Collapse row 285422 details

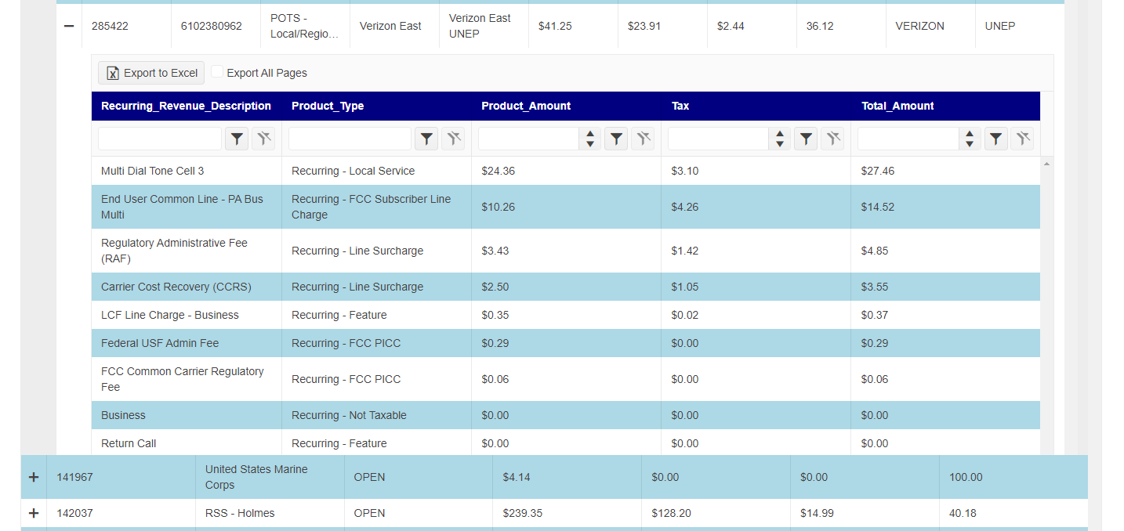coord(69,26)
